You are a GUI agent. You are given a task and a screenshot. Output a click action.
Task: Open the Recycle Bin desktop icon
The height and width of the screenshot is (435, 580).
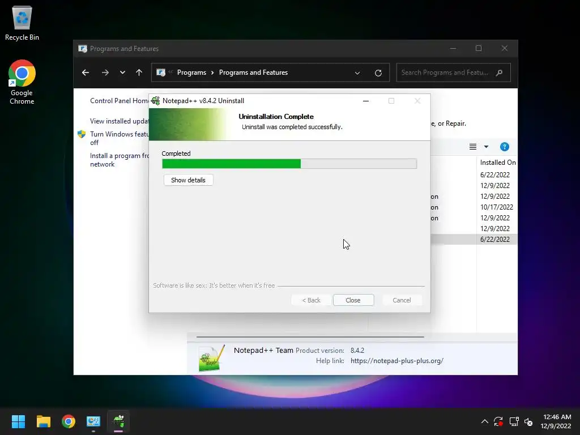(x=22, y=23)
